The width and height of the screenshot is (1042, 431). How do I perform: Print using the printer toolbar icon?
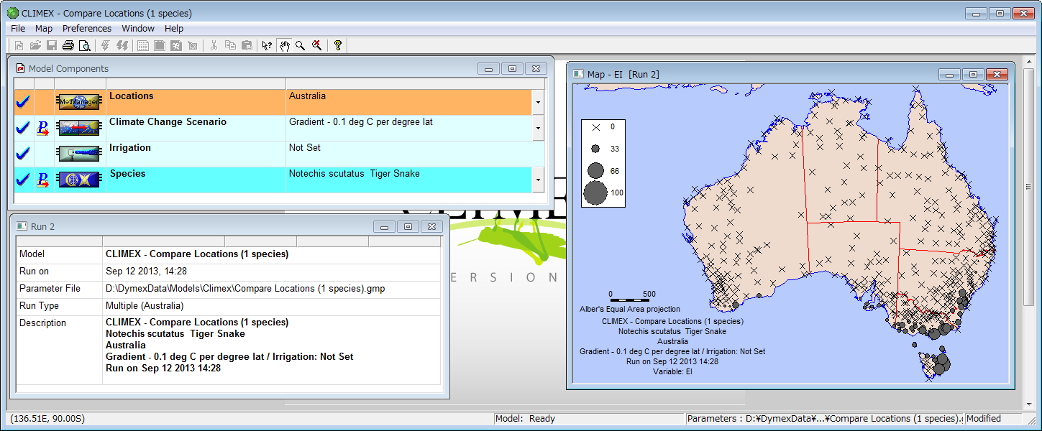[x=68, y=45]
